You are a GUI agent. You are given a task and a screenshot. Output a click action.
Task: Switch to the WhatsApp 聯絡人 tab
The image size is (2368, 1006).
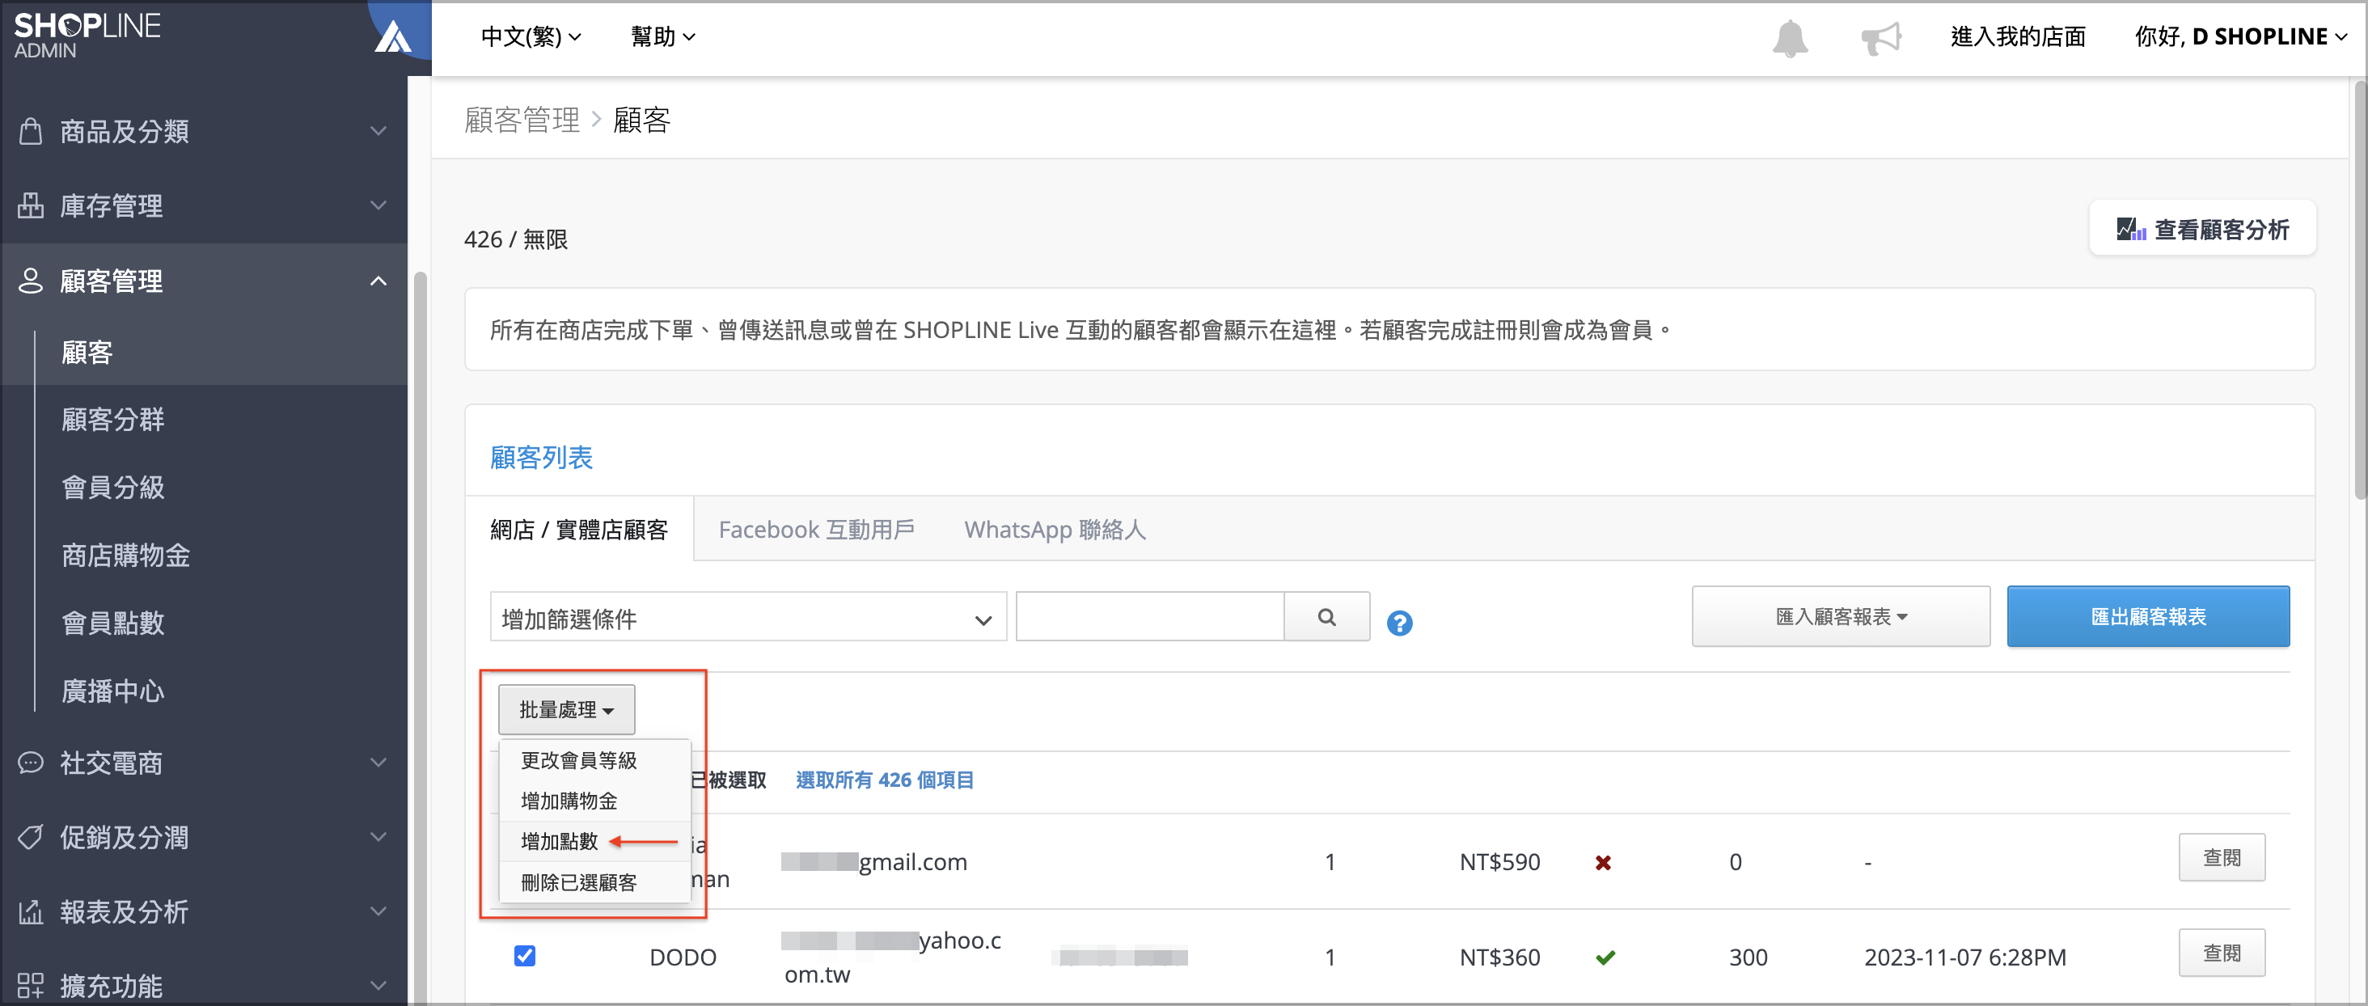(1055, 530)
